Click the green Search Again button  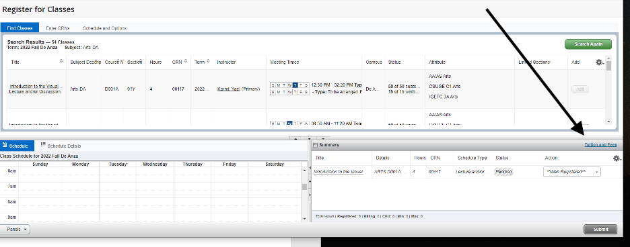pyautogui.click(x=588, y=44)
